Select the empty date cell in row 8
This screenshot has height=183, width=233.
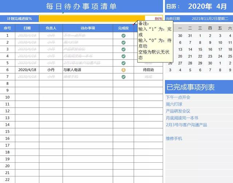tap(27, 84)
